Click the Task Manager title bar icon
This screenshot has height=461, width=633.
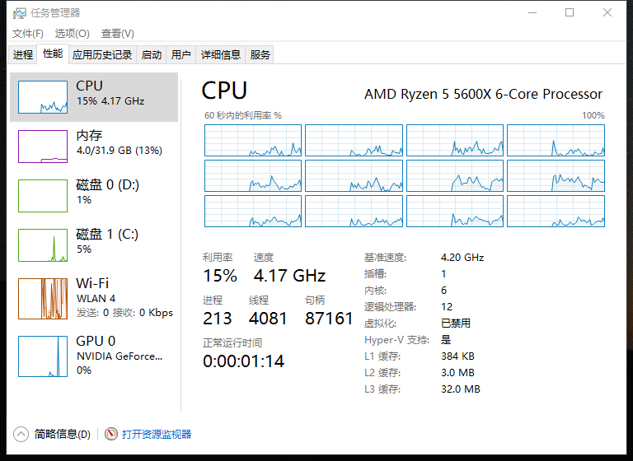[x=19, y=13]
